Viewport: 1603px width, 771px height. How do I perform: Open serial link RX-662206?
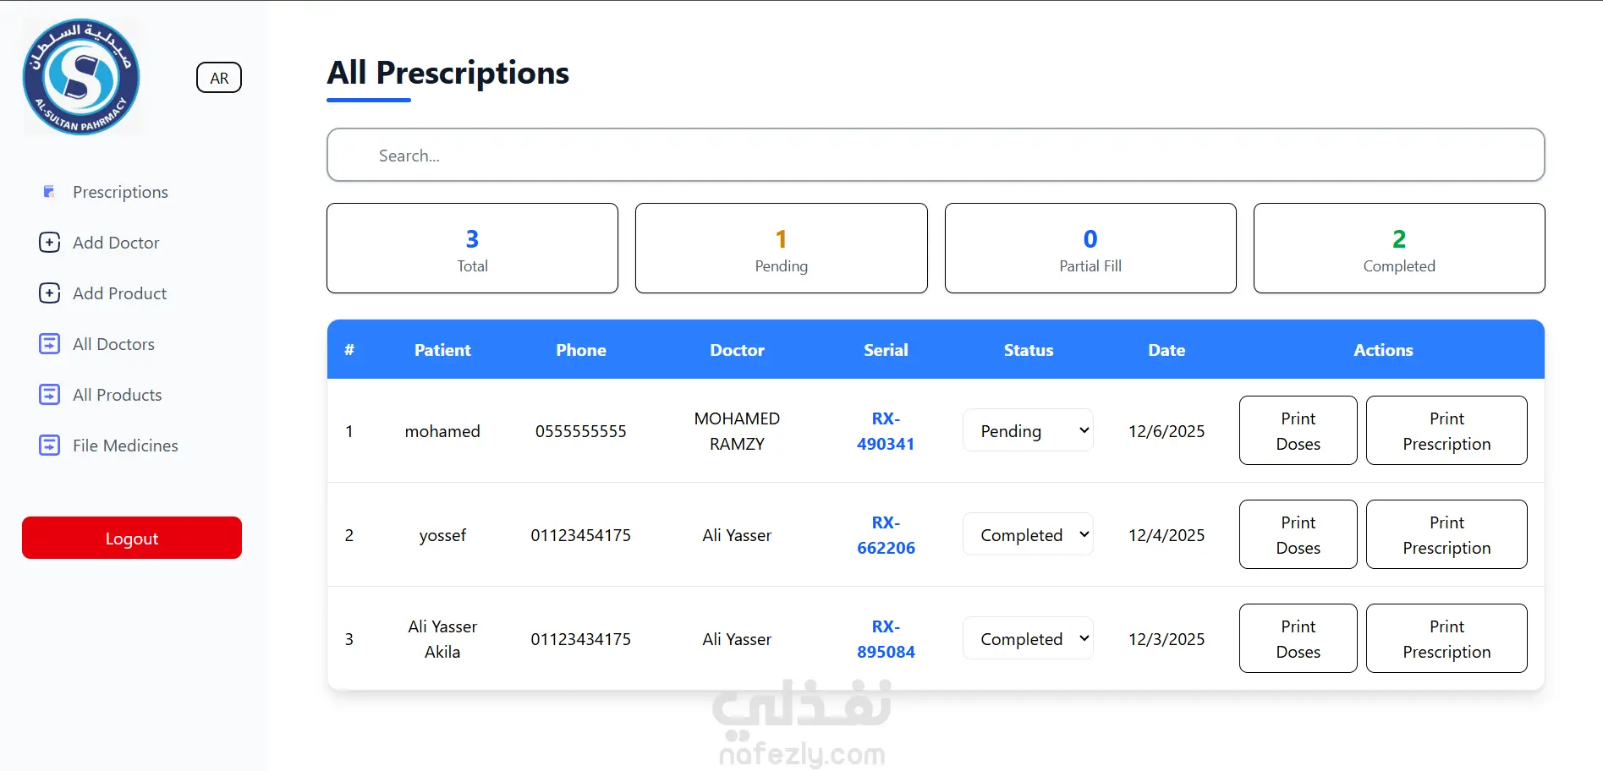pos(886,535)
